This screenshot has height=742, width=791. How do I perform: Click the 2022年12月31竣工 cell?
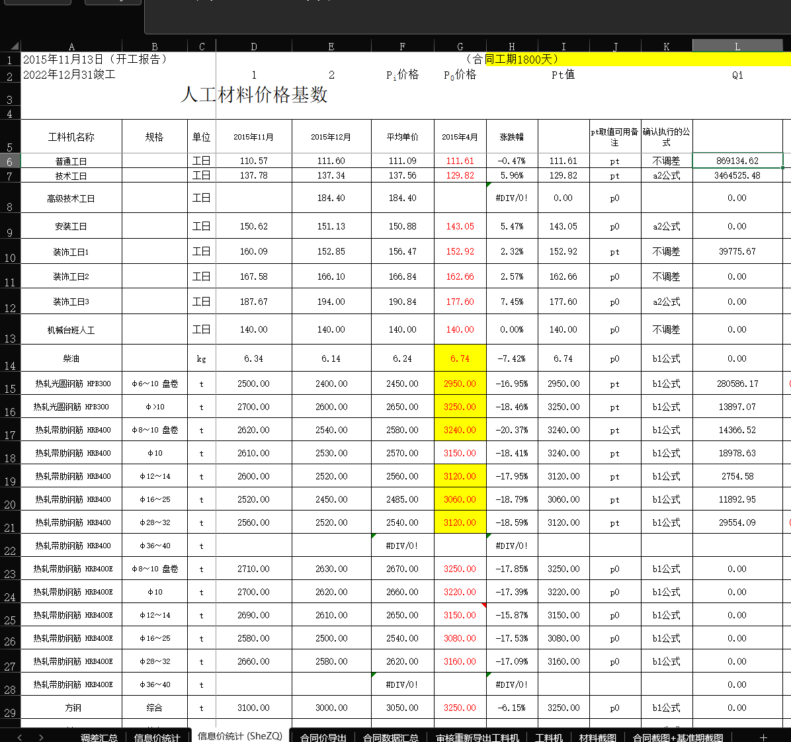[69, 75]
